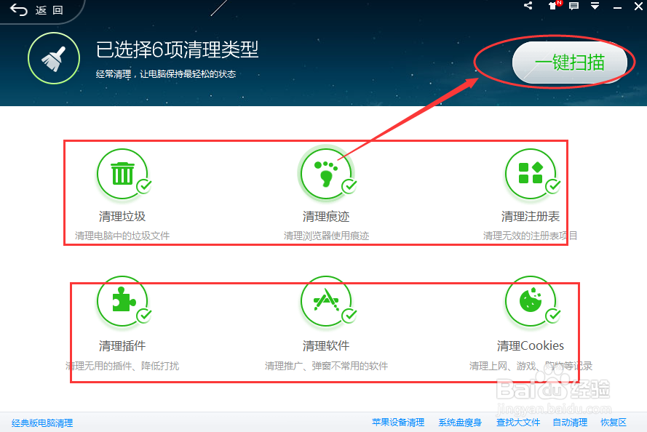Select the 清理插件 puzzle piece icon
This screenshot has width=647, height=432.
tap(122, 301)
